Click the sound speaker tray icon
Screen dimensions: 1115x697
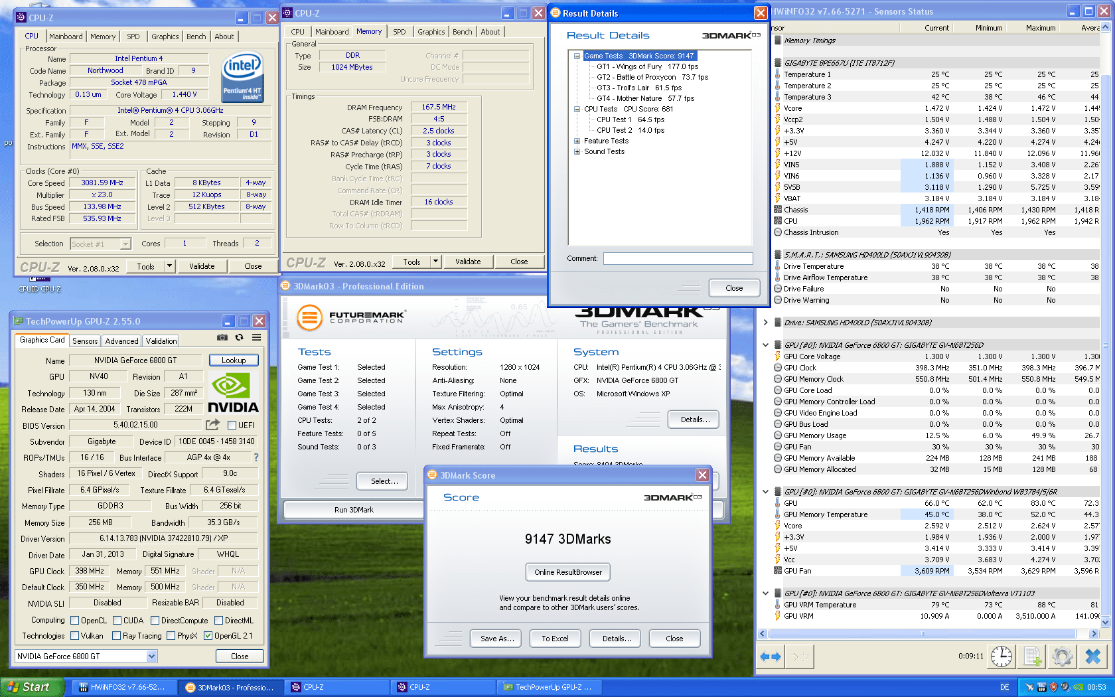[x=1065, y=687]
